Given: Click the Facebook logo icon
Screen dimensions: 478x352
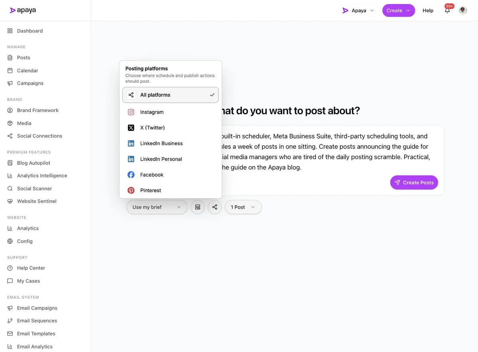Looking at the screenshot, I should point(131,175).
